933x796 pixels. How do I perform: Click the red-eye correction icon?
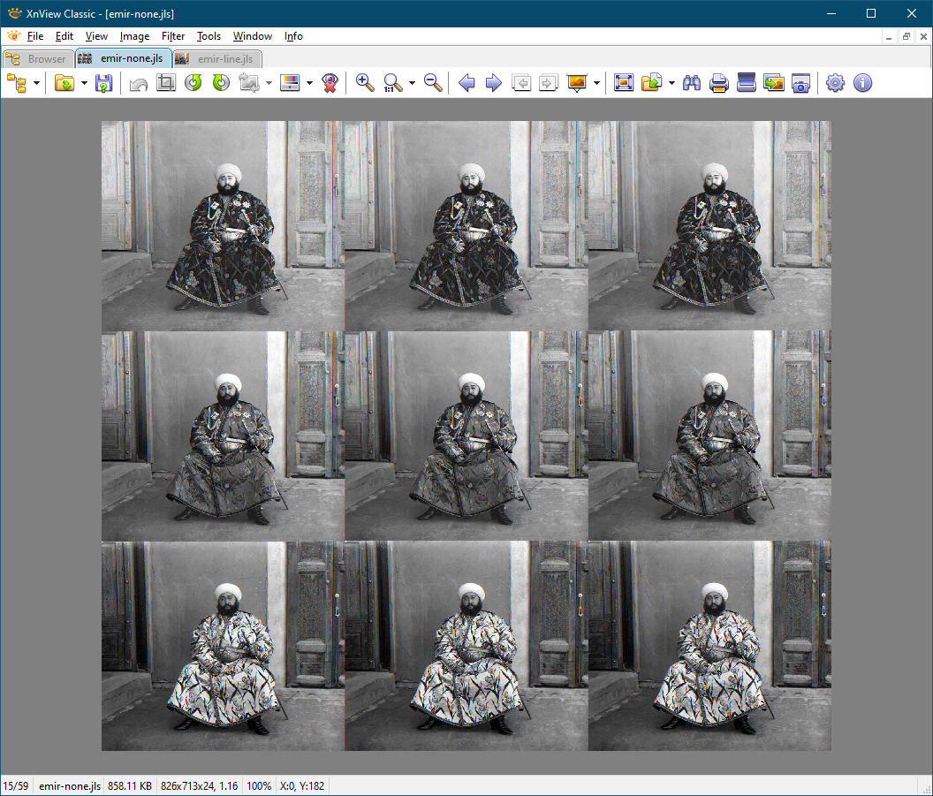[330, 83]
